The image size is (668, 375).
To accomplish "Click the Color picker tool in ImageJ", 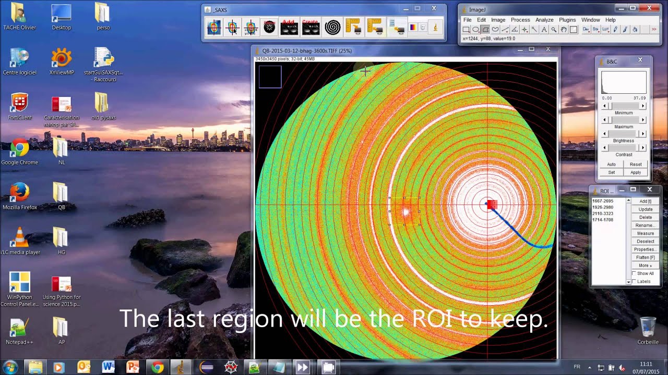I will [574, 30].
